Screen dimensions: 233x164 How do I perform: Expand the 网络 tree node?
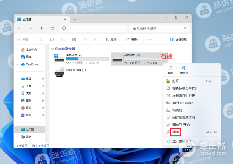click(17, 137)
